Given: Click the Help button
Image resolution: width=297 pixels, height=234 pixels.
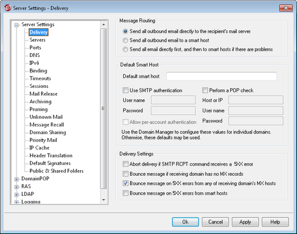Looking at the screenshot, I should click(x=275, y=222).
